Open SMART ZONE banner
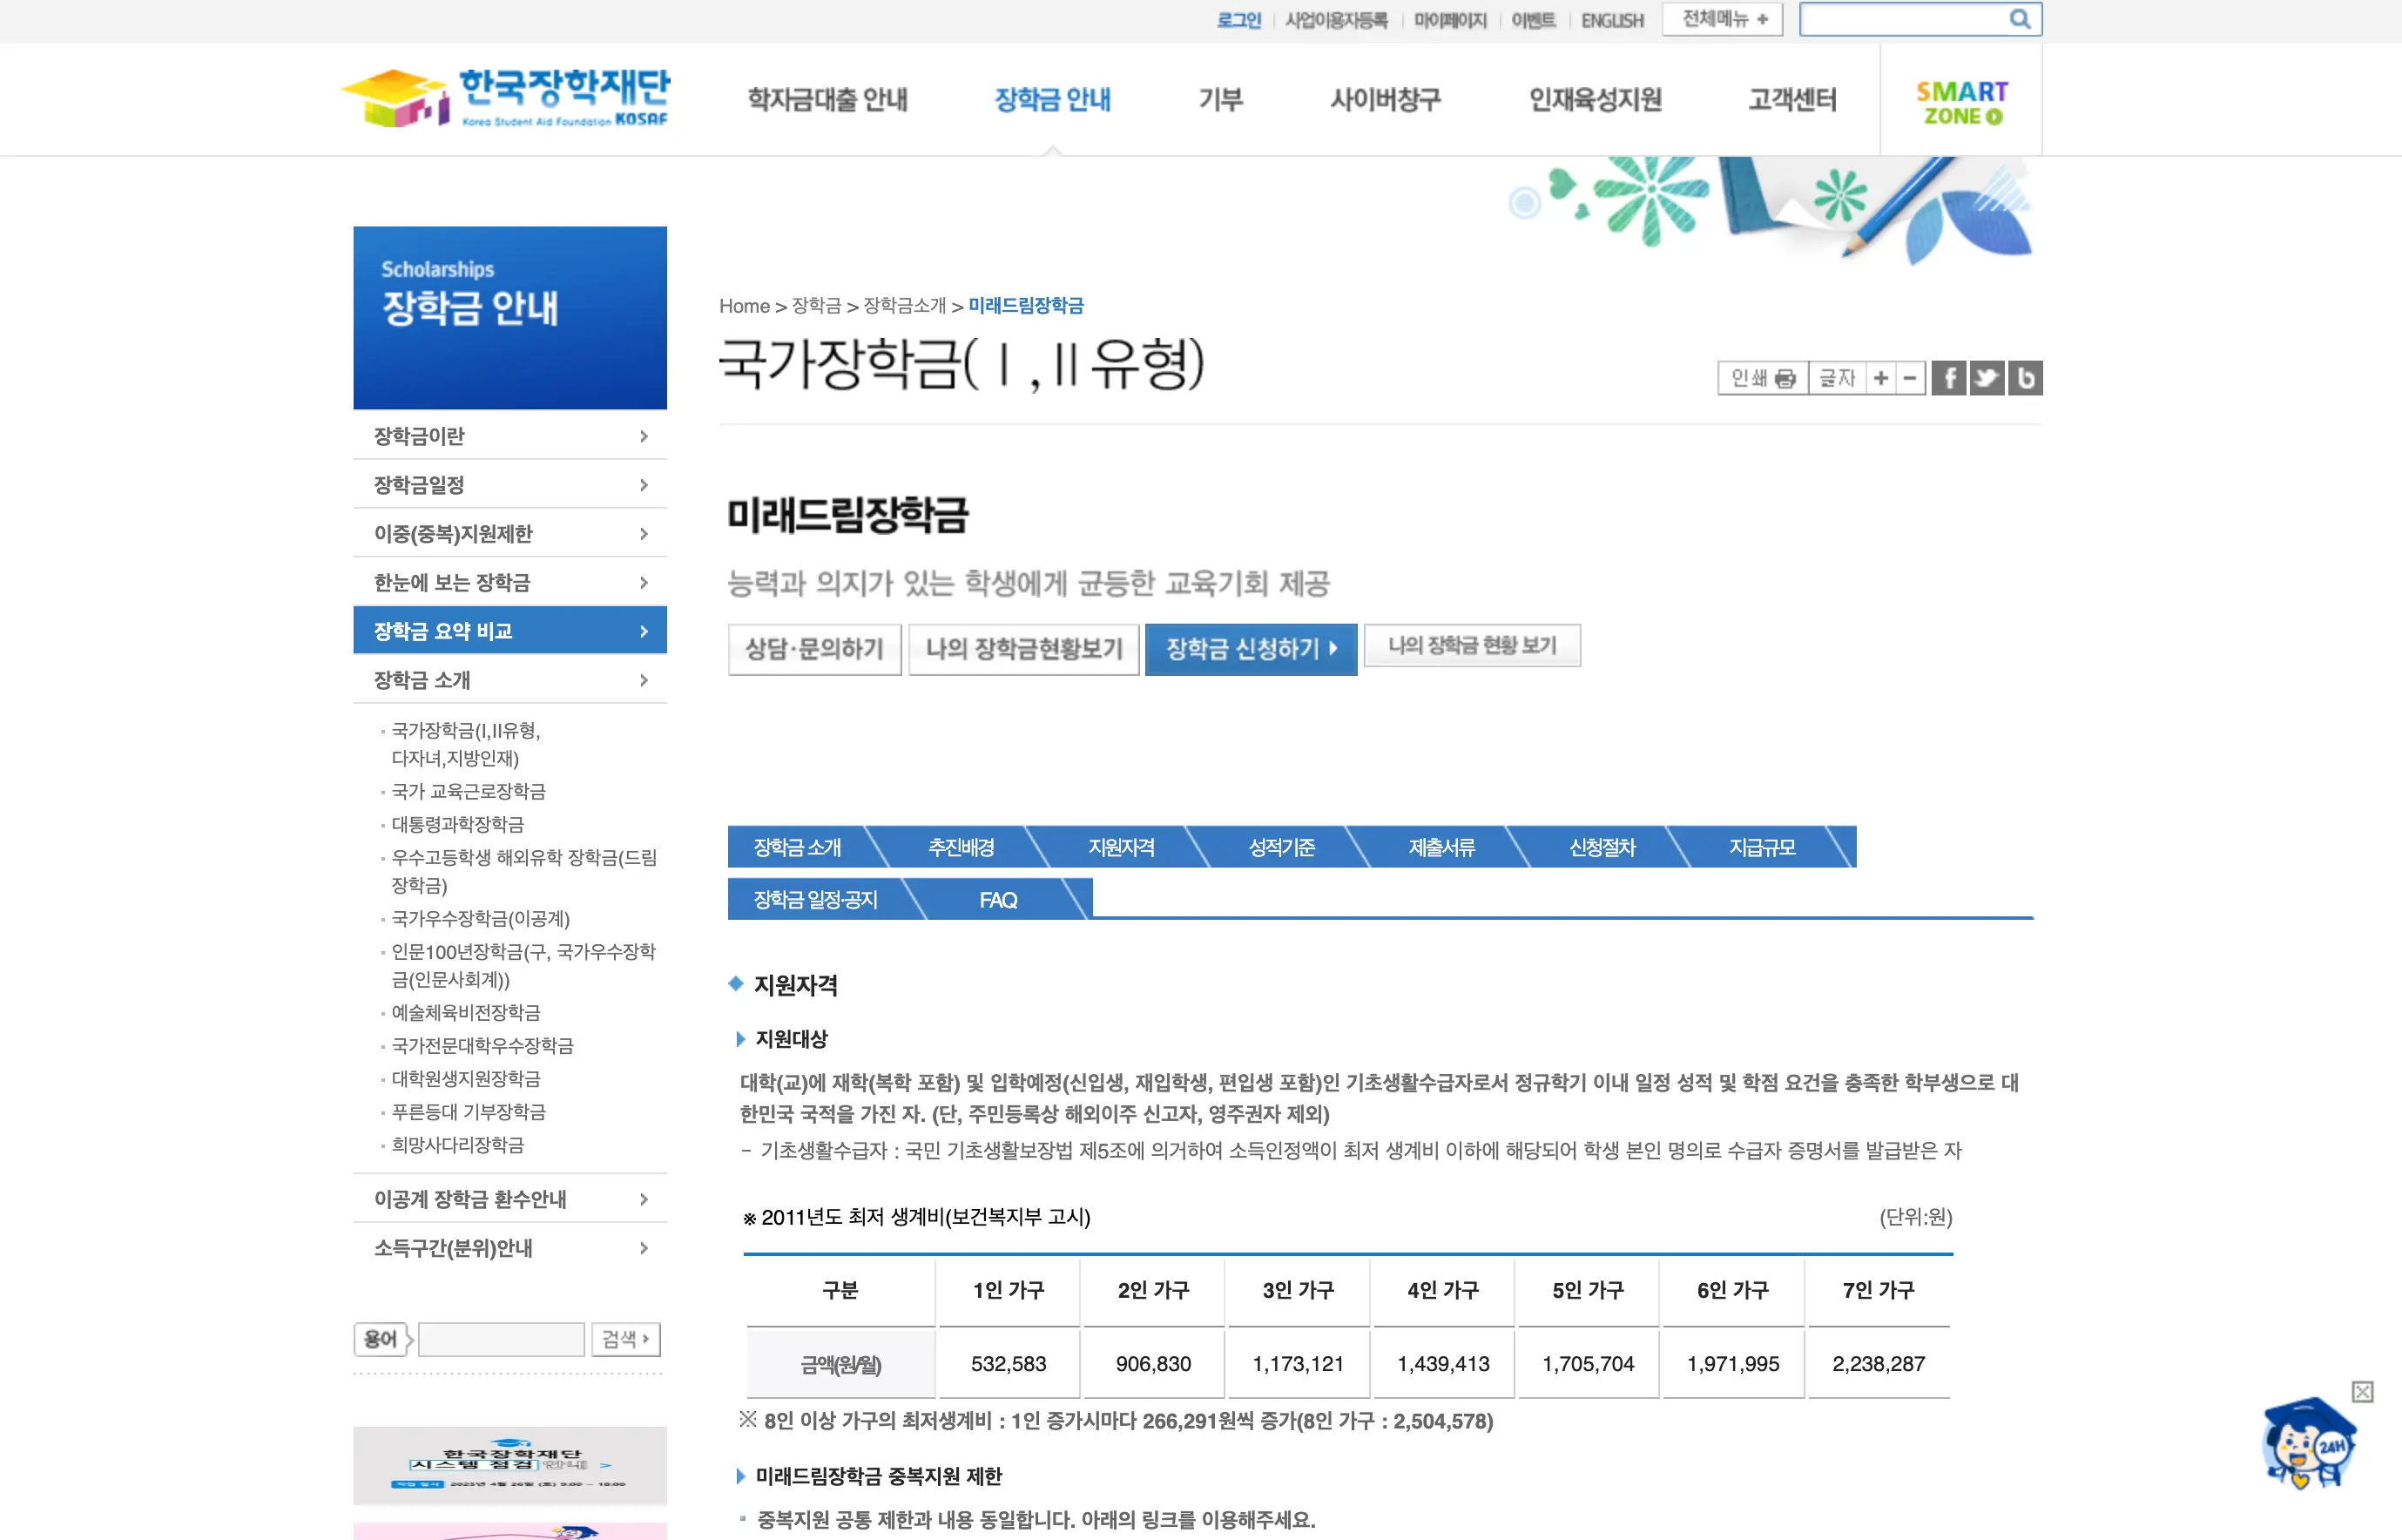The height and width of the screenshot is (1540, 2402). coord(1961,102)
